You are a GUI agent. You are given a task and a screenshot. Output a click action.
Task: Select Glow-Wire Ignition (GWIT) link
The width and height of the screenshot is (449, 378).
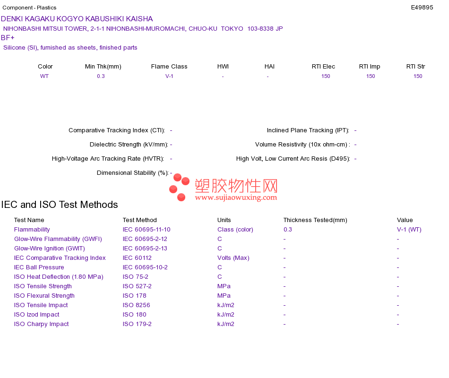(50, 248)
